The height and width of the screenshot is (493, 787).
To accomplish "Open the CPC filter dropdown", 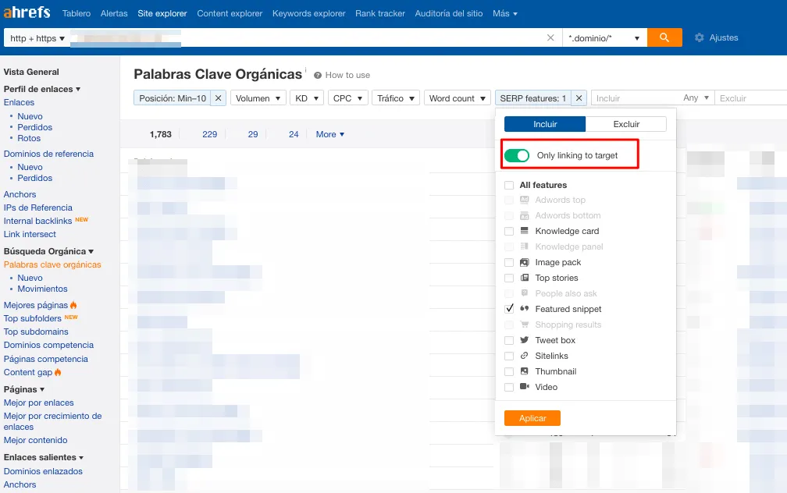I will 348,98.
